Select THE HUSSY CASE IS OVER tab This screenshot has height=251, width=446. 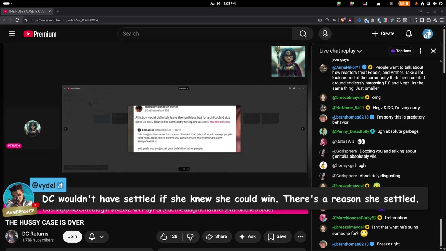pos(27,11)
